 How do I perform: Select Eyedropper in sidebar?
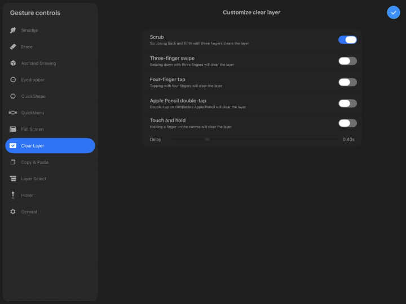pos(50,79)
